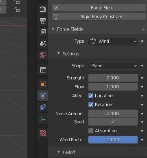Collapse the Settings subpanel
The image size is (147, 158).
(x=59, y=53)
